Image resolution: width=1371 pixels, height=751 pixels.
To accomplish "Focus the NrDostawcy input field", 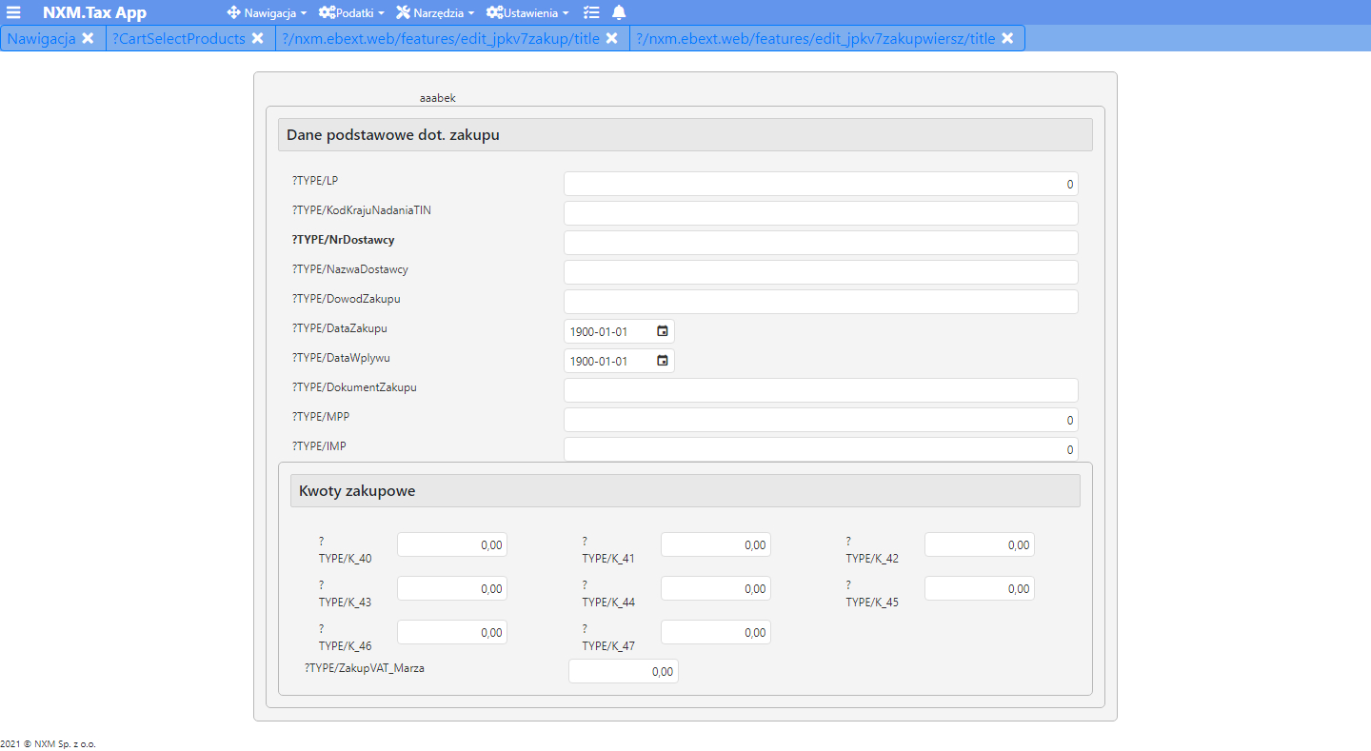I will click(821, 243).
